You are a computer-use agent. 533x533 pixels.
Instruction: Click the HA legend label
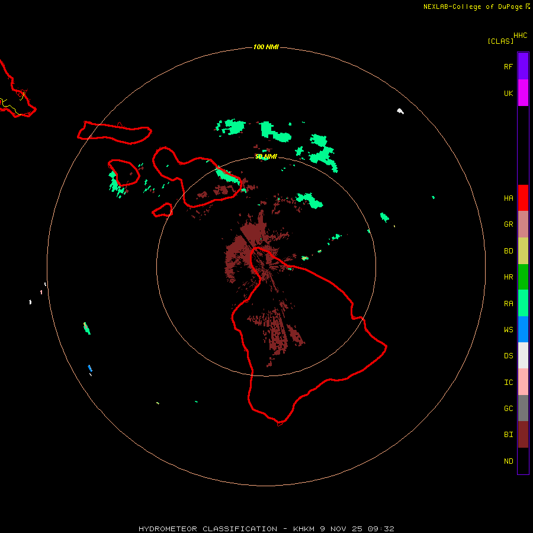(508, 198)
